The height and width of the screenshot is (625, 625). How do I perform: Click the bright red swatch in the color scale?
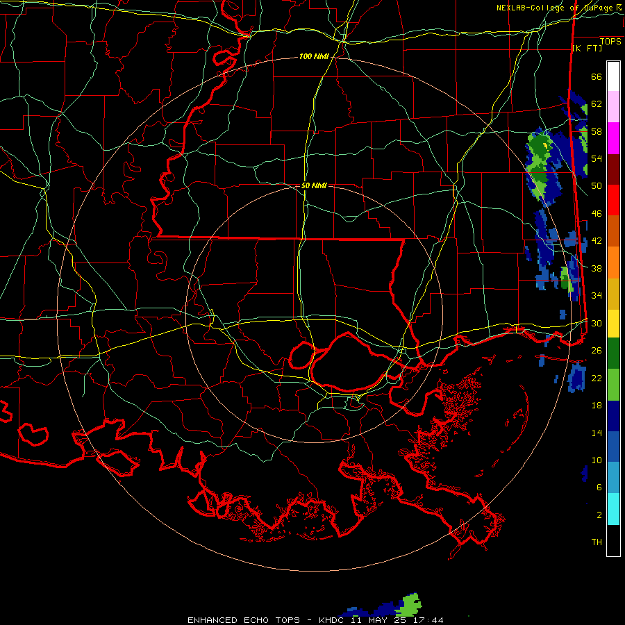[x=613, y=200]
